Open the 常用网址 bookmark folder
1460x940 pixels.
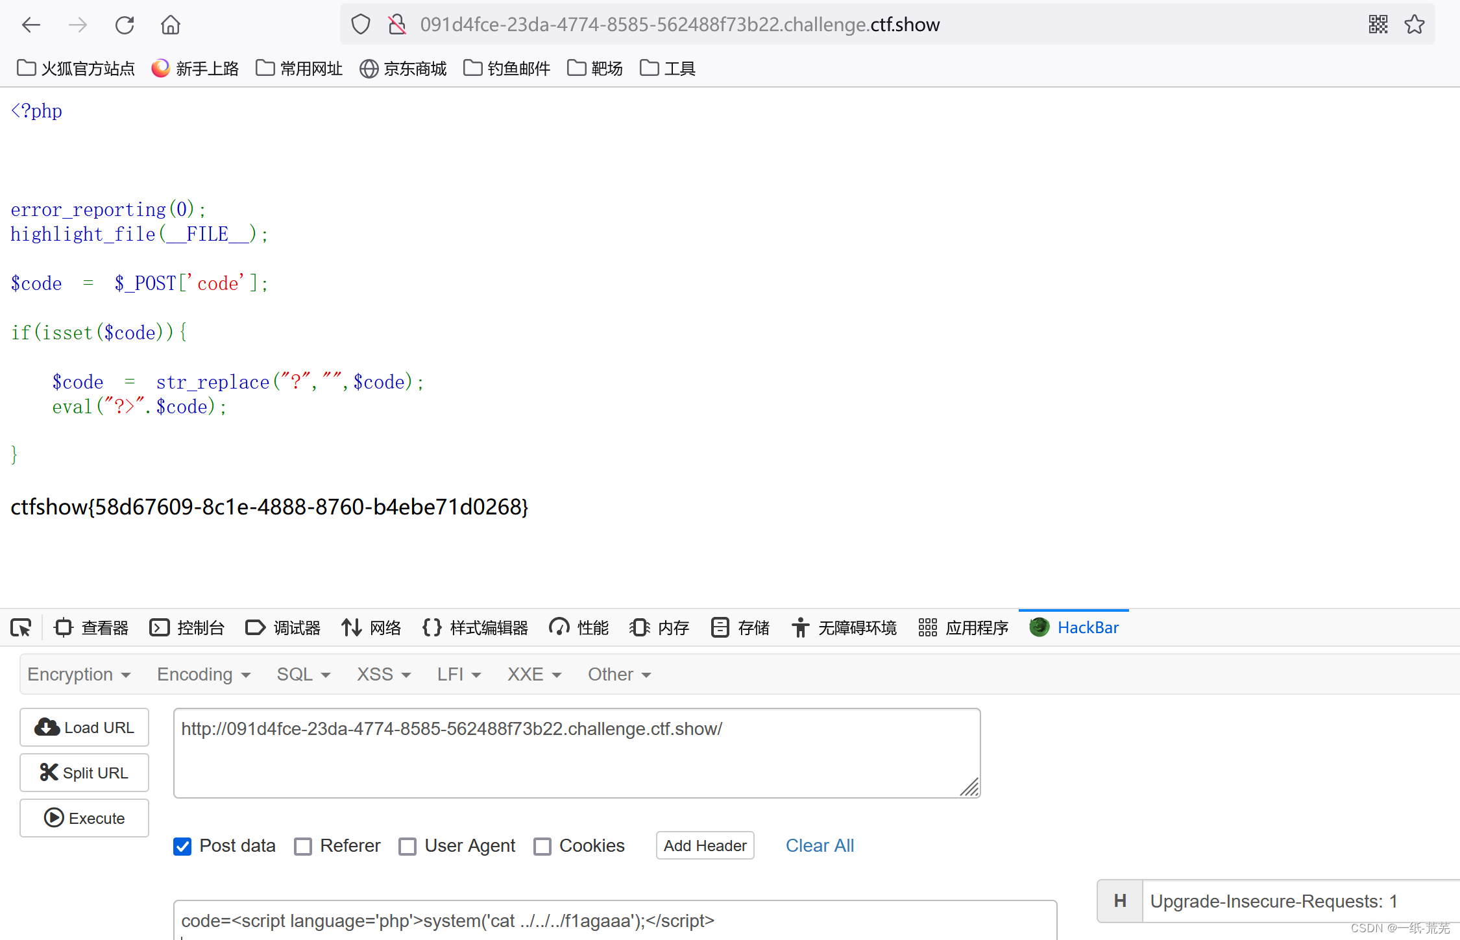[x=299, y=68]
